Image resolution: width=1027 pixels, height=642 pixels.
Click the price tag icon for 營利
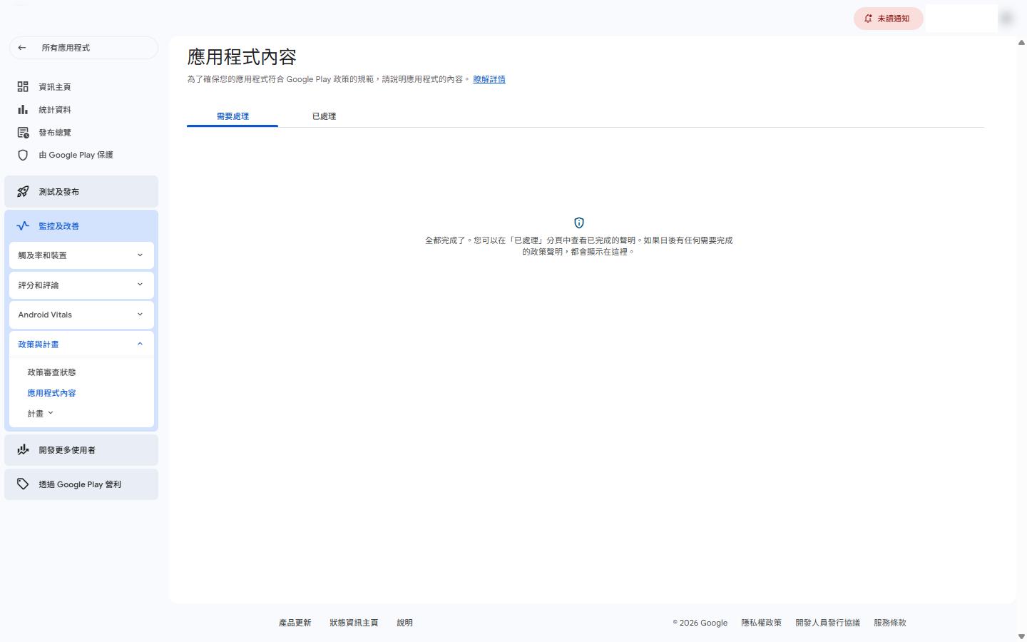tap(23, 484)
